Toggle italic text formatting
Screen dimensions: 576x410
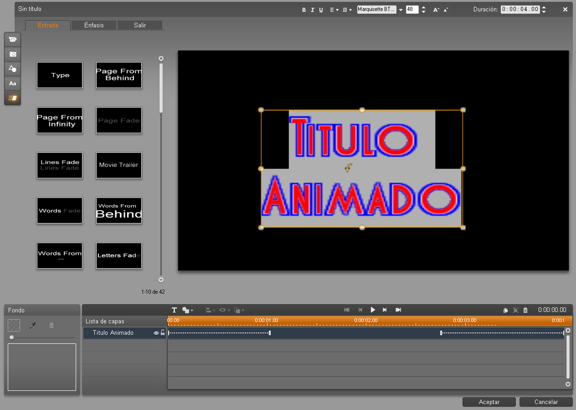(x=312, y=10)
